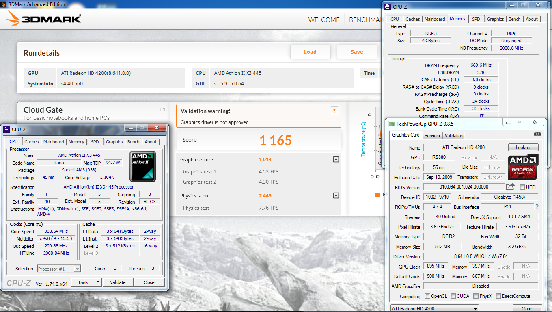Click the BIOS Version field in GPU-Z
Viewport: 552px width, 312px height.
(x=463, y=187)
